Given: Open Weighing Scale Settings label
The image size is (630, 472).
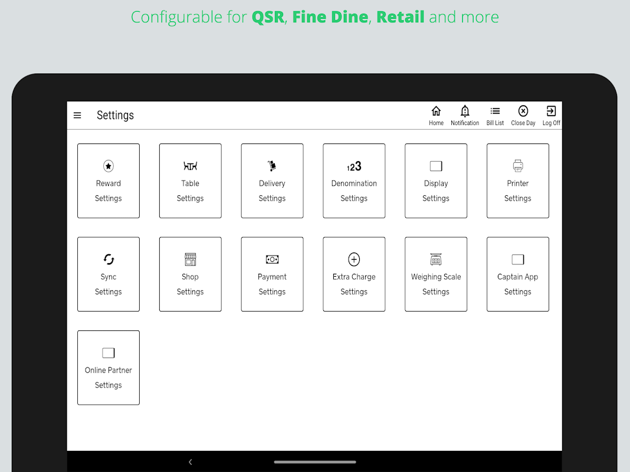Looking at the screenshot, I should click(436, 284).
